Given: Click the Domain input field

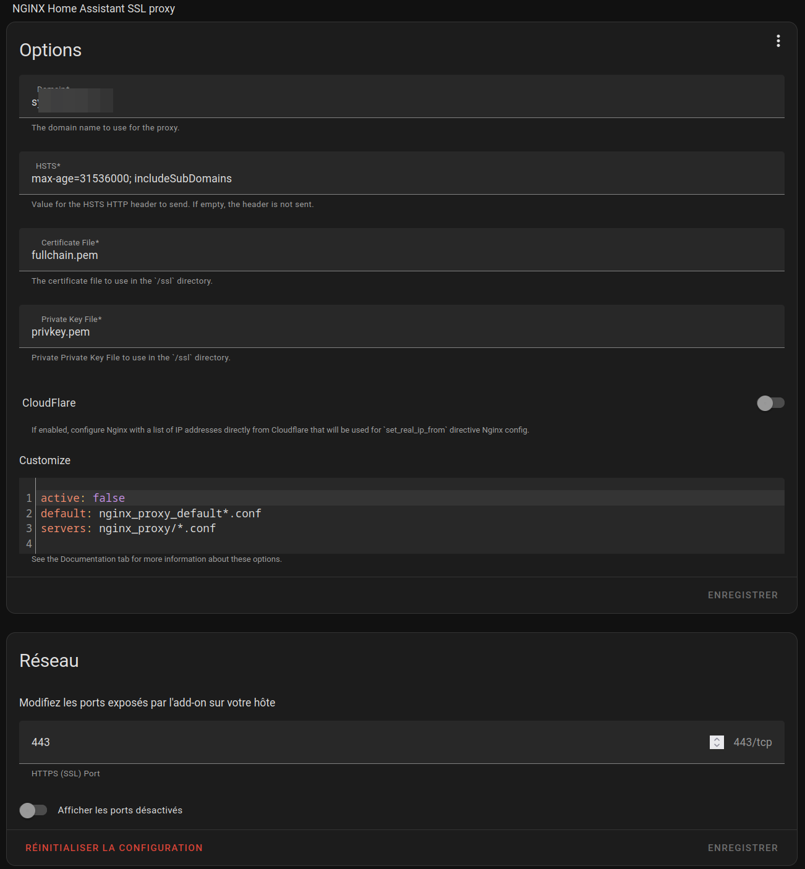Looking at the screenshot, I should click(x=402, y=101).
